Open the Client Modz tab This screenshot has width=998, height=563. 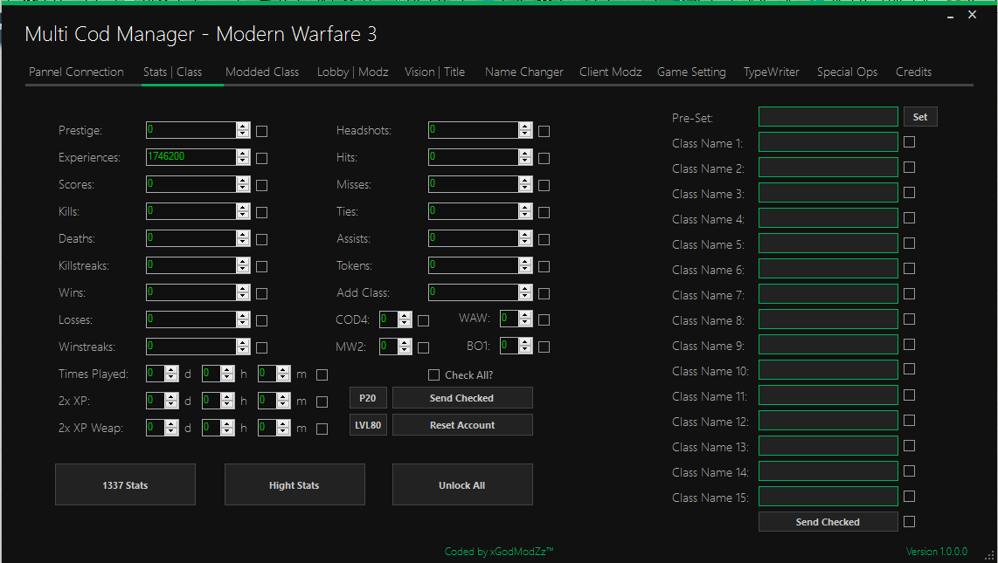point(610,72)
